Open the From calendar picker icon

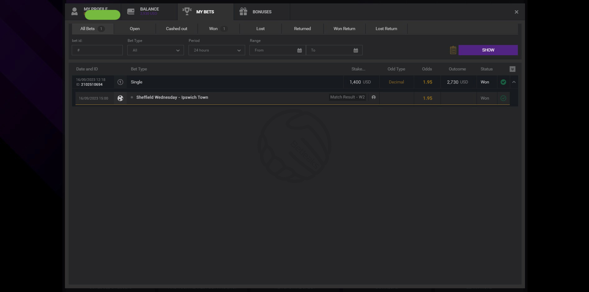click(299, 50)
